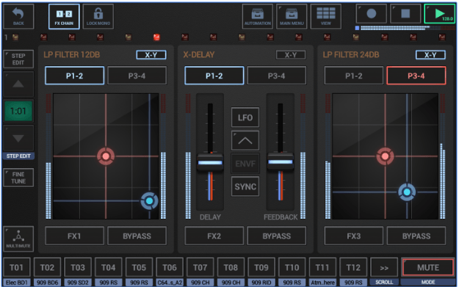This screenshot has height=287, width=459.
Task: Select track T09
Action: 261,267
